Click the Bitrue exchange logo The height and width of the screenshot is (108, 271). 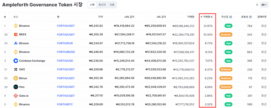point(16,78)
